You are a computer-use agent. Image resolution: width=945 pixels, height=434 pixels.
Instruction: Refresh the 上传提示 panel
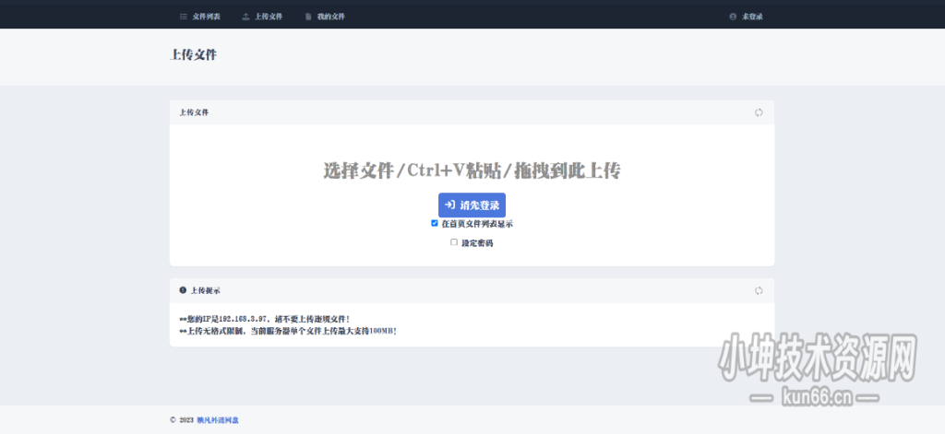[x=759, y=291]
